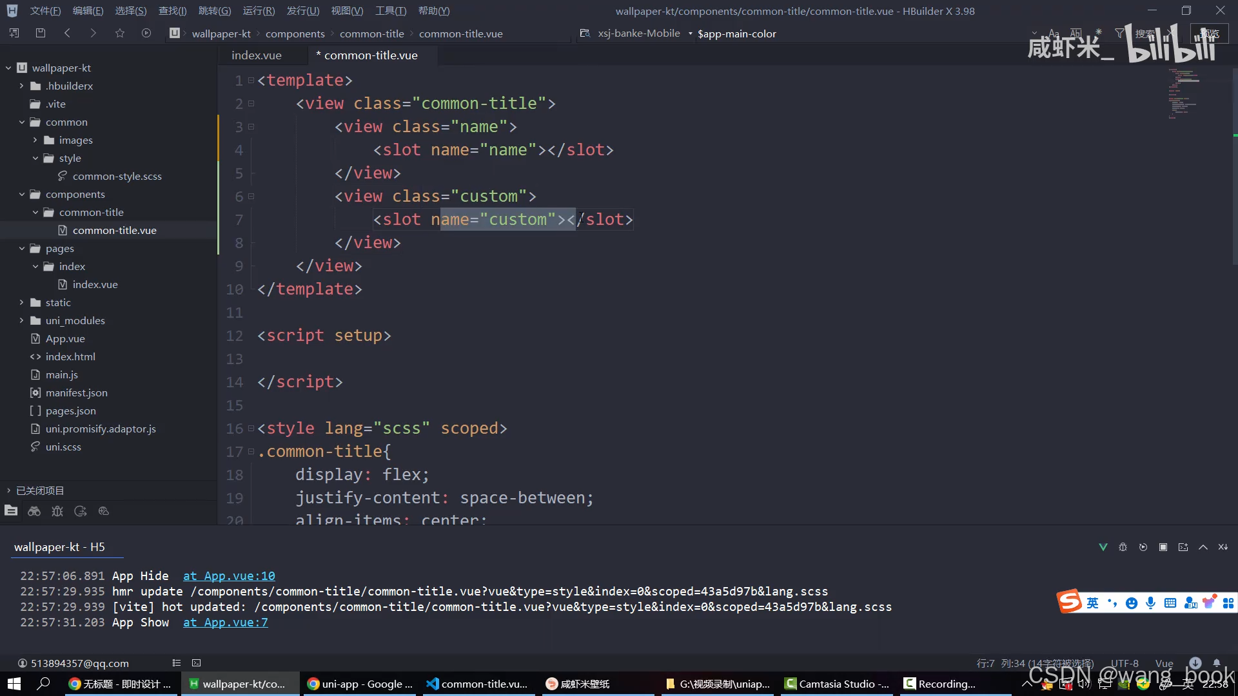Screen dimensions: 1238x696
Task: Stop the running console with square icon
Action: tap(1163, 547)
